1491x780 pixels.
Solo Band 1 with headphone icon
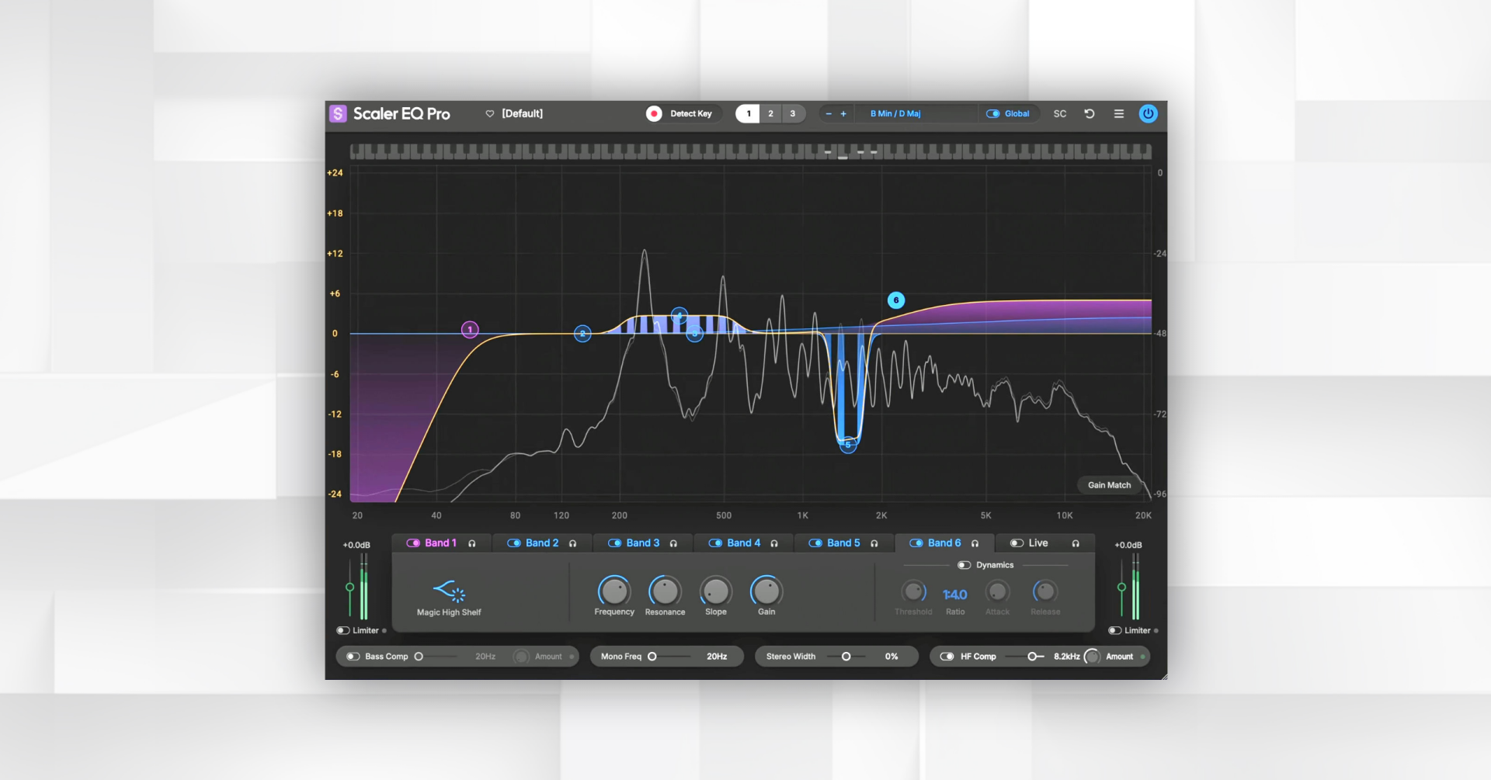tap(472, 543)
